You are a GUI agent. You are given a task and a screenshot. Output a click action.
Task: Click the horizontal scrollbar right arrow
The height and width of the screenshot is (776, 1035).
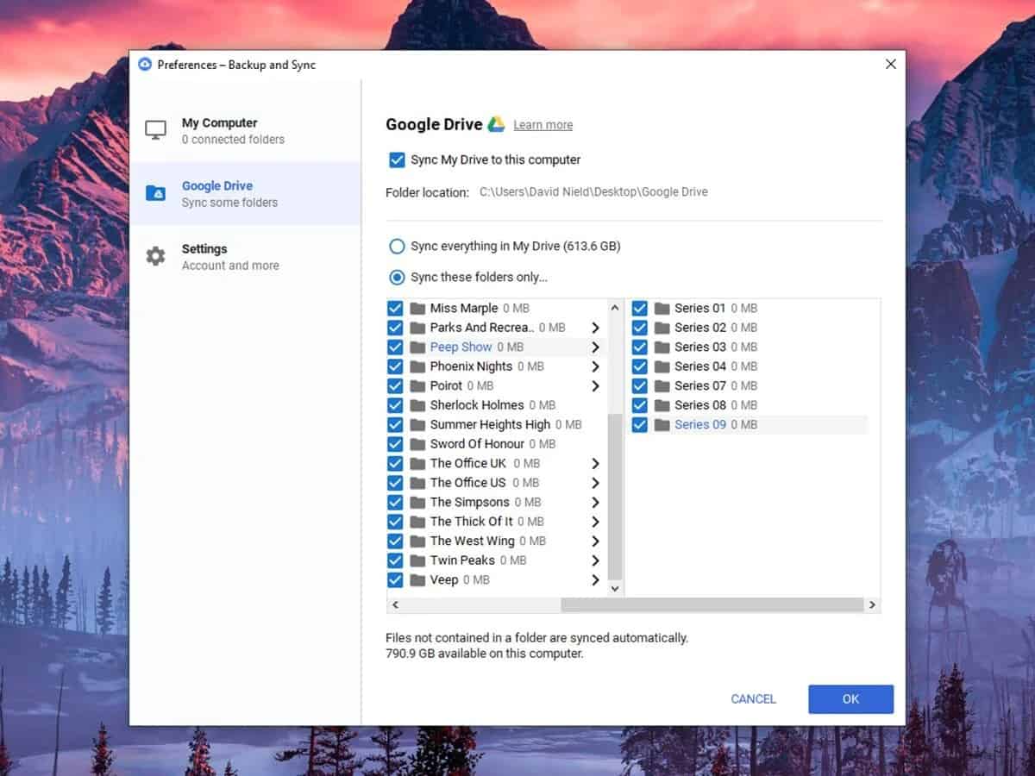coord(872,605)
